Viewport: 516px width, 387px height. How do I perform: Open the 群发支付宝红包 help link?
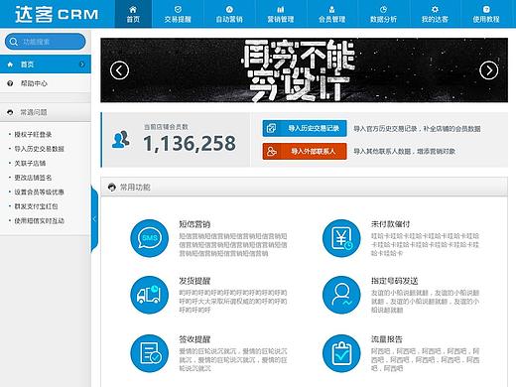[x=36, y=206]
